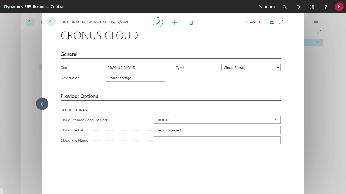Open card in new window icon

pos(272,22)
